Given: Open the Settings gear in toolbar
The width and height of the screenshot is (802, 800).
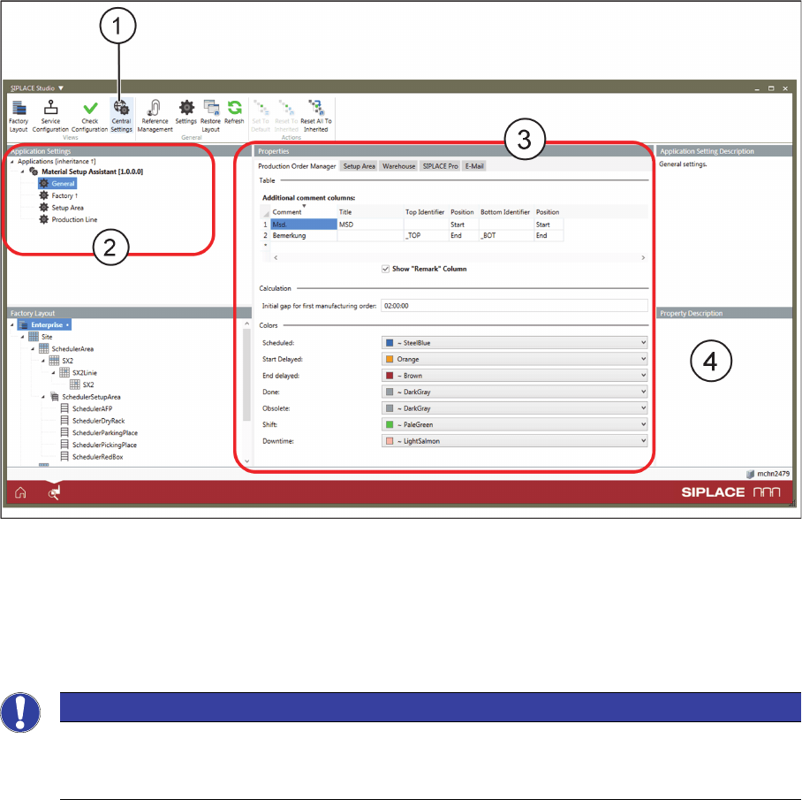Looking at the screenshot, I should [186, 112].
